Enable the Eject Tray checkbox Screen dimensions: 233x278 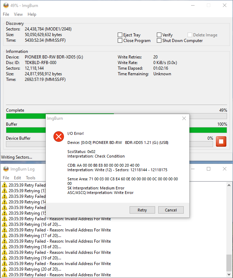(x=120, y=35)
